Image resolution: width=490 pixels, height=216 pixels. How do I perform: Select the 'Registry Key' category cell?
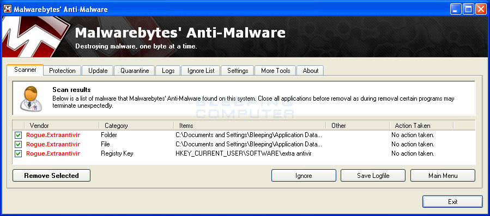coord(117,153)
